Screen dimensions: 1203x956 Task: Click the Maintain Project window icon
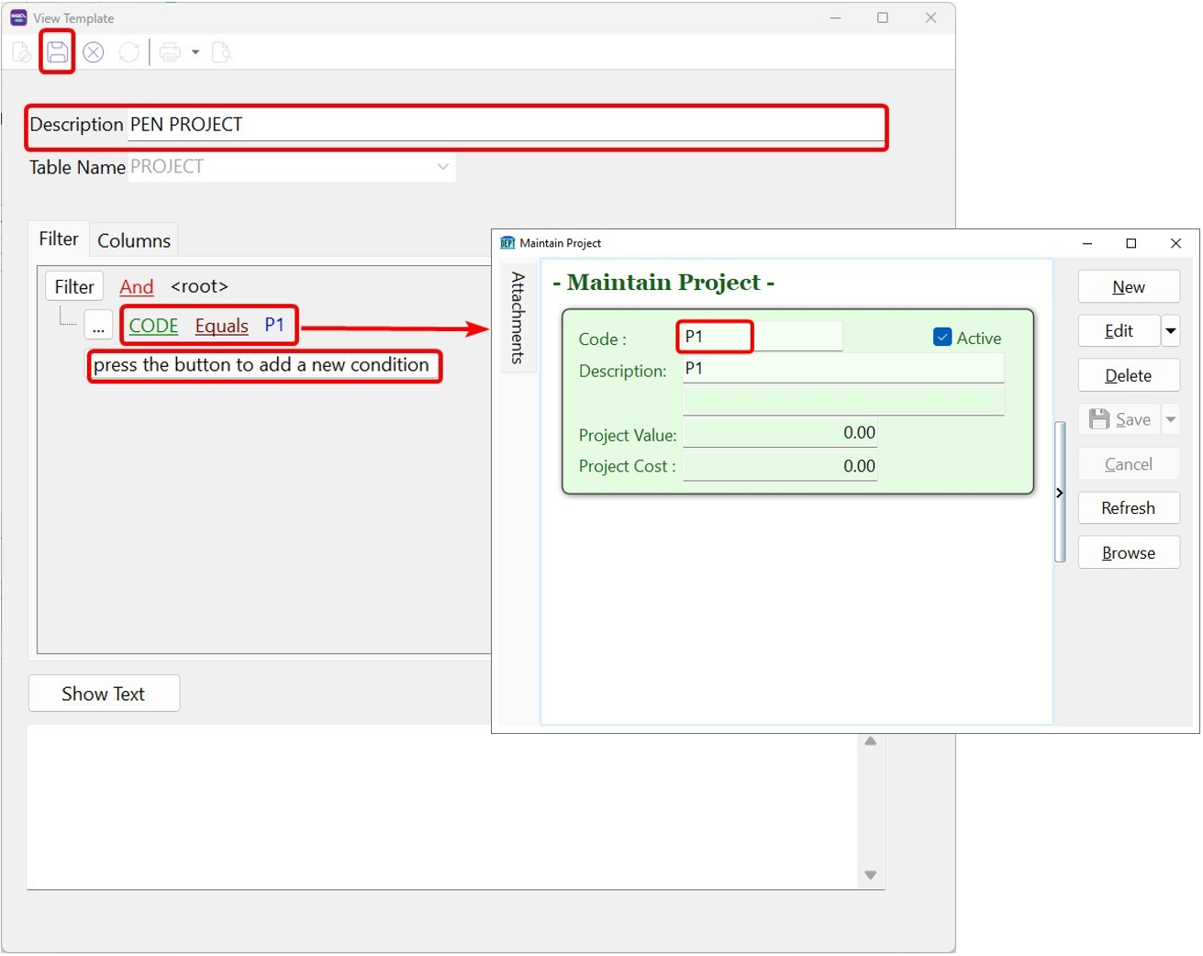(507, 243)
